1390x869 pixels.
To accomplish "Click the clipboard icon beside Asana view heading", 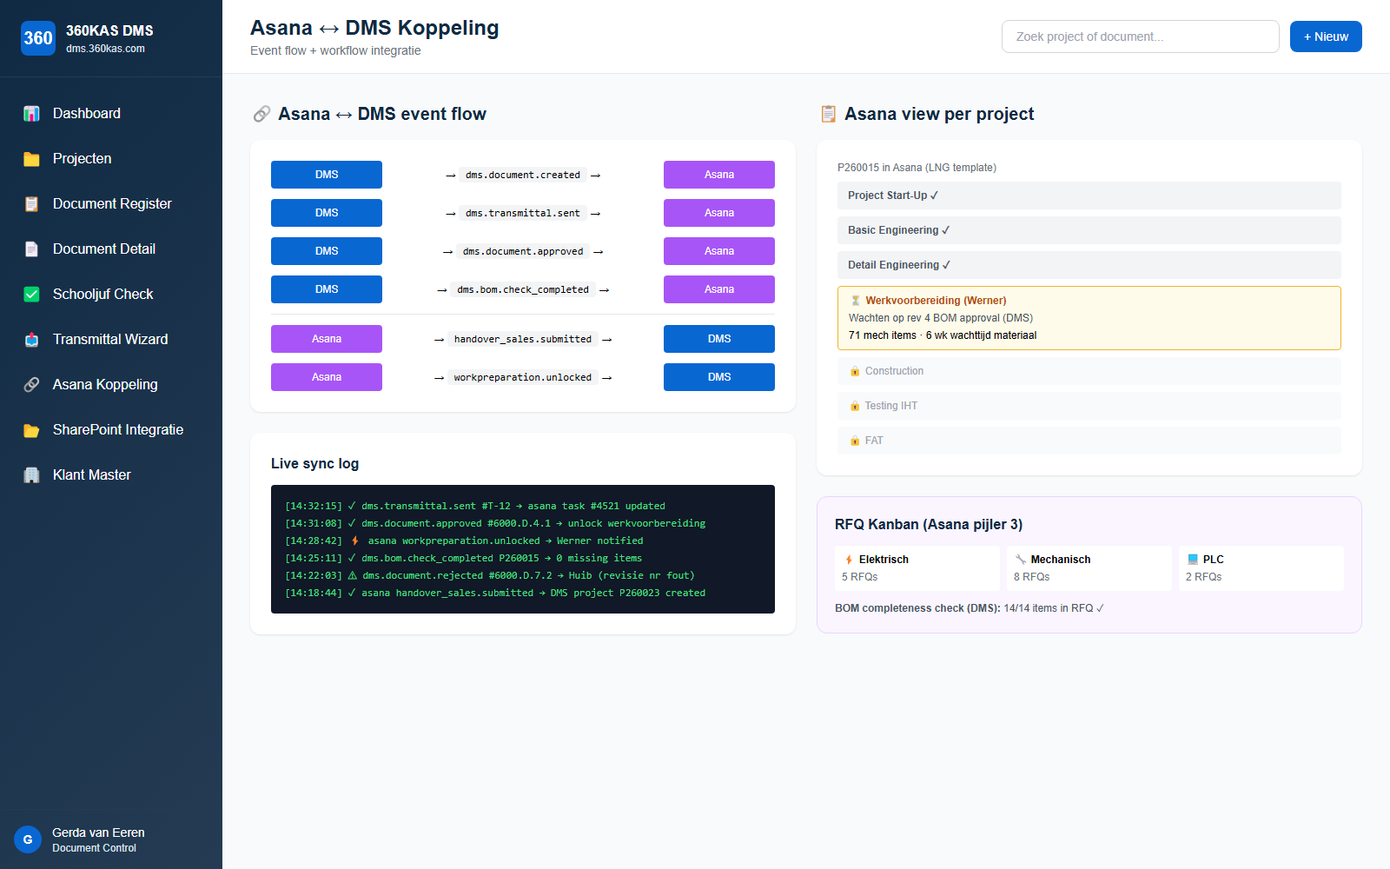I will click(829, 114).
